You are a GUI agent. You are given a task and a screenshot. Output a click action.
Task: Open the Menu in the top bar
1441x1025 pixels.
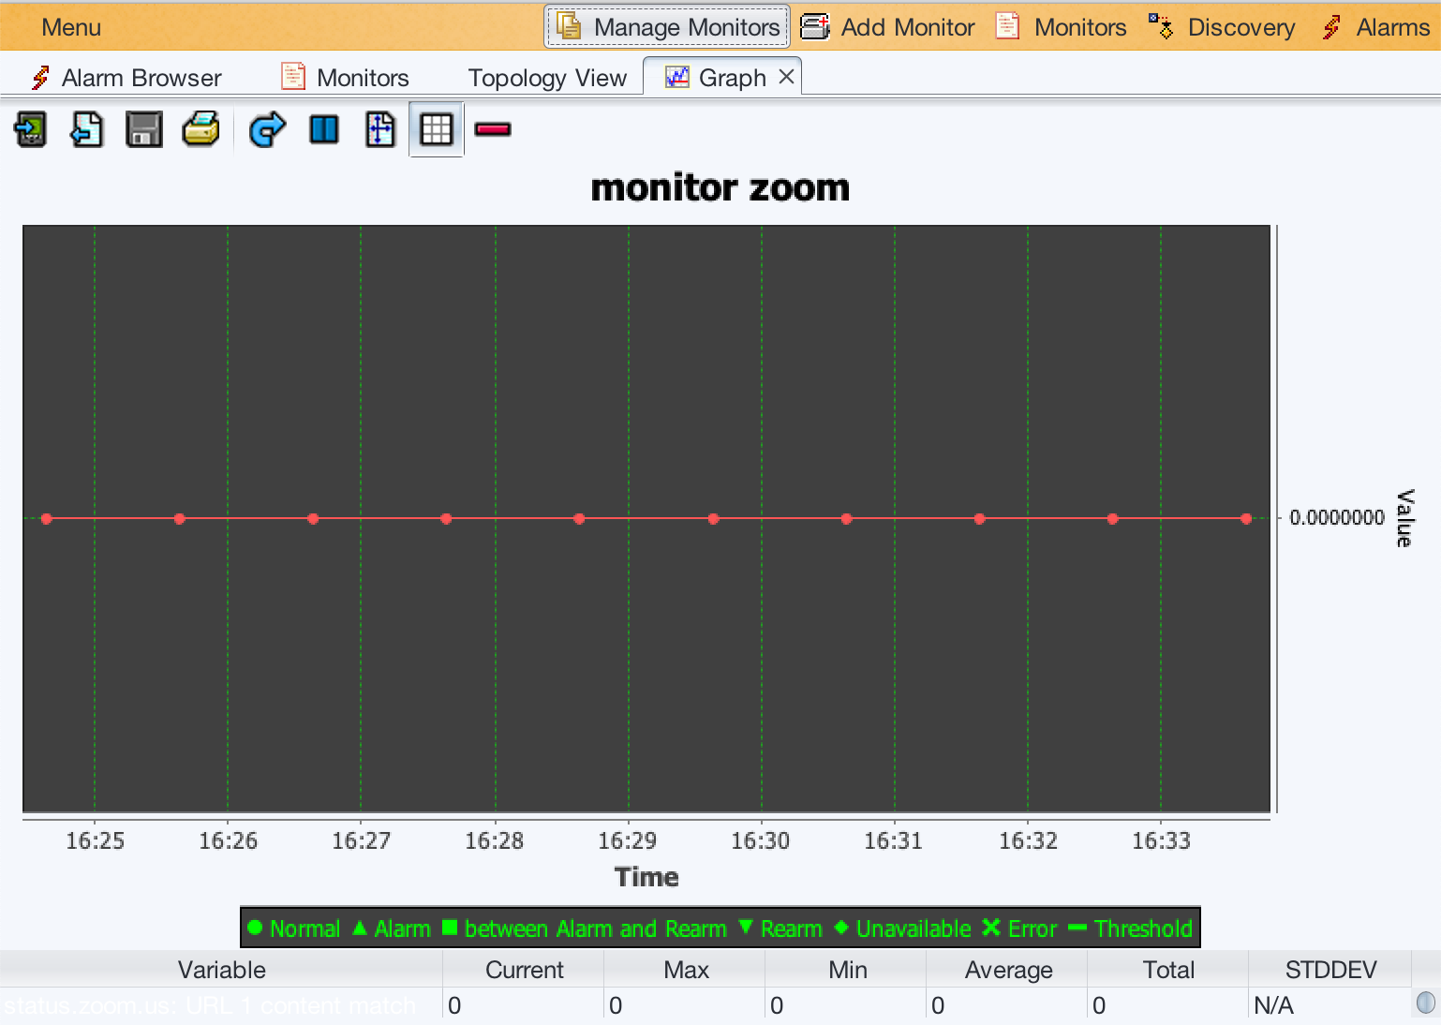[x=71, y=27]
